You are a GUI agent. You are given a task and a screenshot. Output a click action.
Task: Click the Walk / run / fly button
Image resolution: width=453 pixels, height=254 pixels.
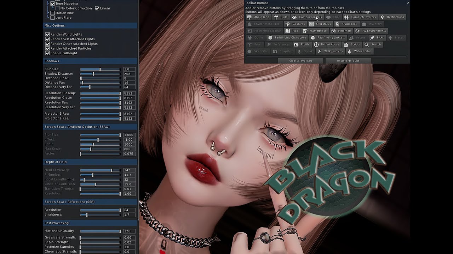(x=330, y=52)
